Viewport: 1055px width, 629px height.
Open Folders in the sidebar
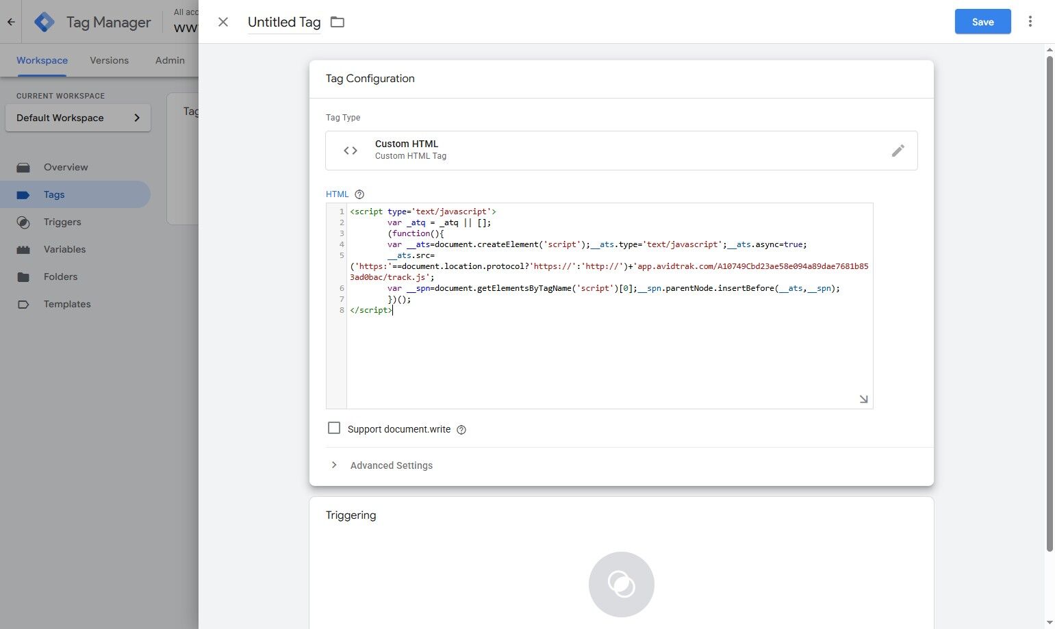click(x=60, y=277)
